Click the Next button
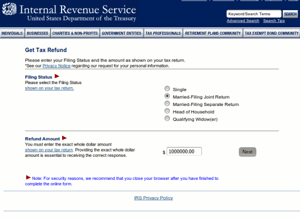 click(247, 152)
